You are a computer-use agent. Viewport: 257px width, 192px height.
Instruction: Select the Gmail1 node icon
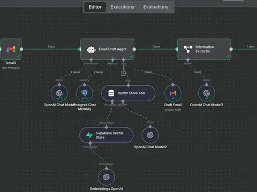pyautogui.click(x=11, y=49)
